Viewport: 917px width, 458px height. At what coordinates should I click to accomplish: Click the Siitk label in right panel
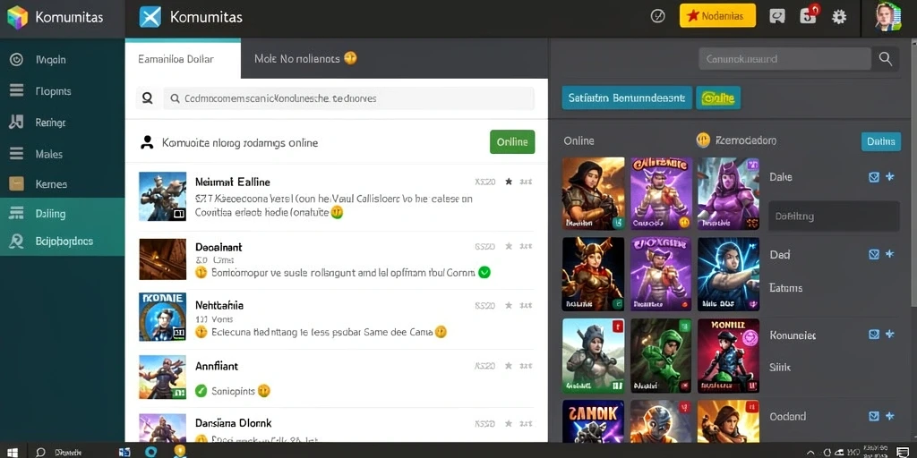(780, 368)
